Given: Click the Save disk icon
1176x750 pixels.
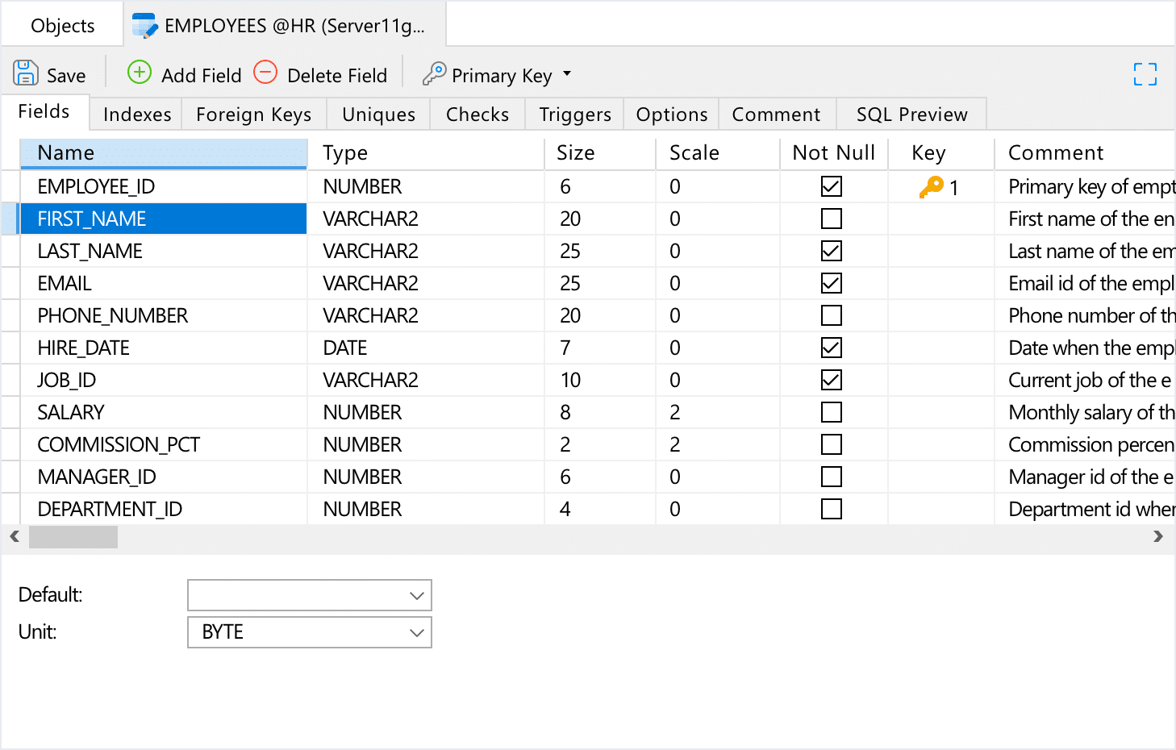Looking at the screenshot, I should point(26,73).
